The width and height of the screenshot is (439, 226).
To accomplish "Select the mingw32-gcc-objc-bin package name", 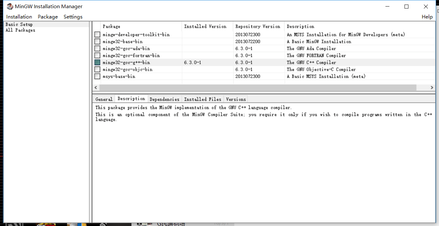I will coord(127,69).
